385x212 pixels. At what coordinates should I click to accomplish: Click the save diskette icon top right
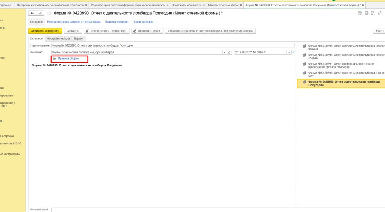360,13
